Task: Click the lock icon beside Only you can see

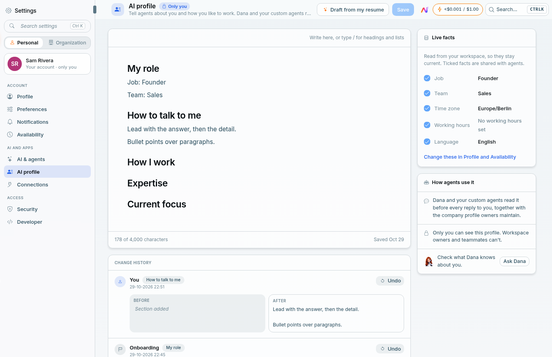Action: [x=426, y=233]
